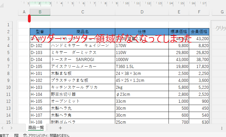Click the add new sheet plus icon
226x137 pixels.
pyautogui.click(x=60, y=128)
